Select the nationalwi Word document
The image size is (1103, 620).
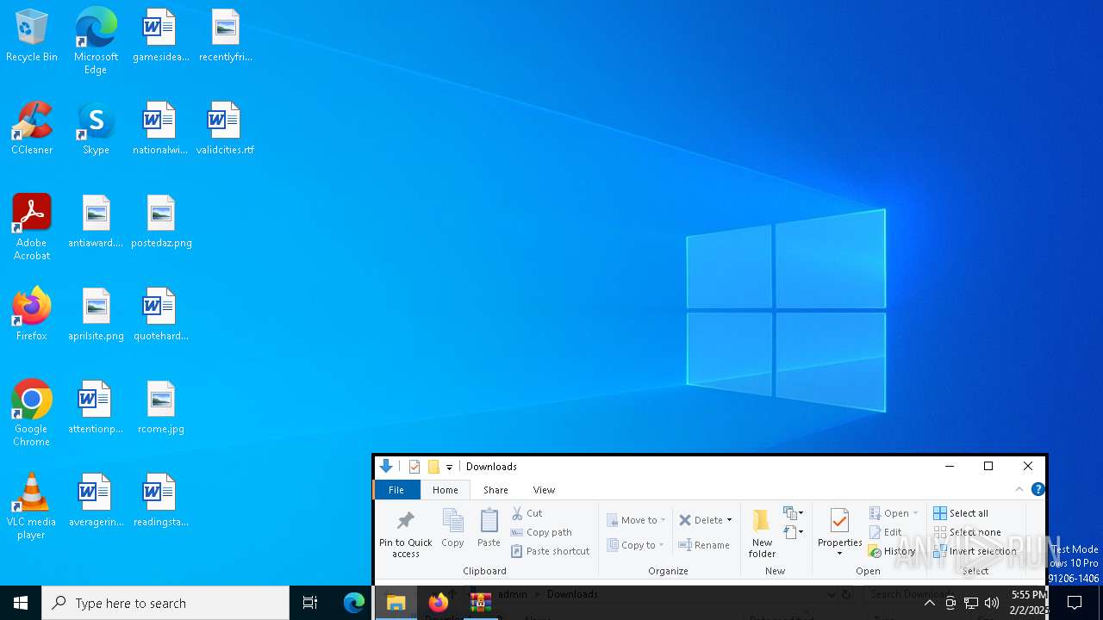161,128
